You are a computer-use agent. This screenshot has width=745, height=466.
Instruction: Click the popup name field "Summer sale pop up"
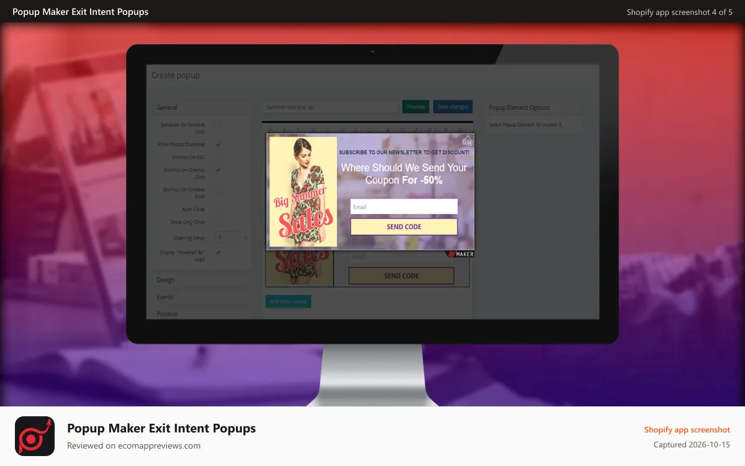(330, 107)
